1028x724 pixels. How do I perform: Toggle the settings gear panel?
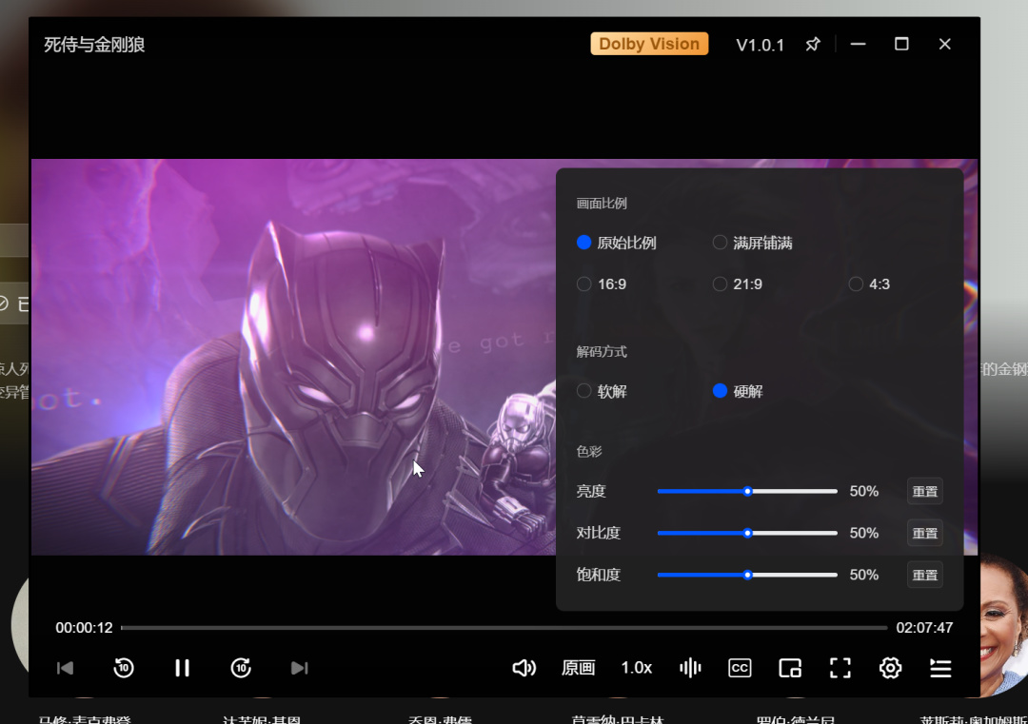coord(890,668)
